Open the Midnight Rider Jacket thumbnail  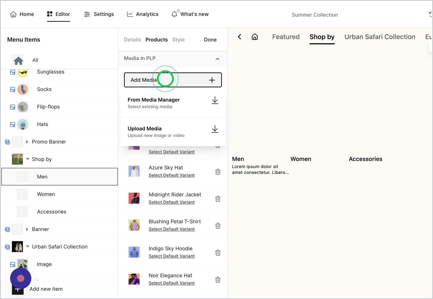pyautogui.click(x=134, y=198)
